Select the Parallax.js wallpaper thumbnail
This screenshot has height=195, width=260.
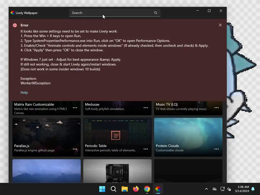(47, 137)
